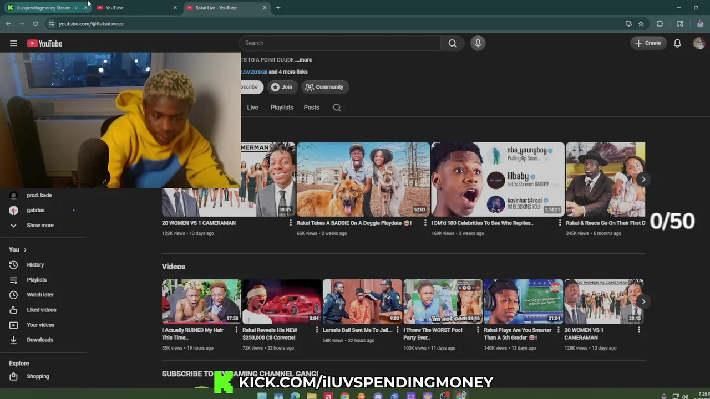Play the red Corvette video thumbnail
The image size is (710, 399).
tap(282, 301)
